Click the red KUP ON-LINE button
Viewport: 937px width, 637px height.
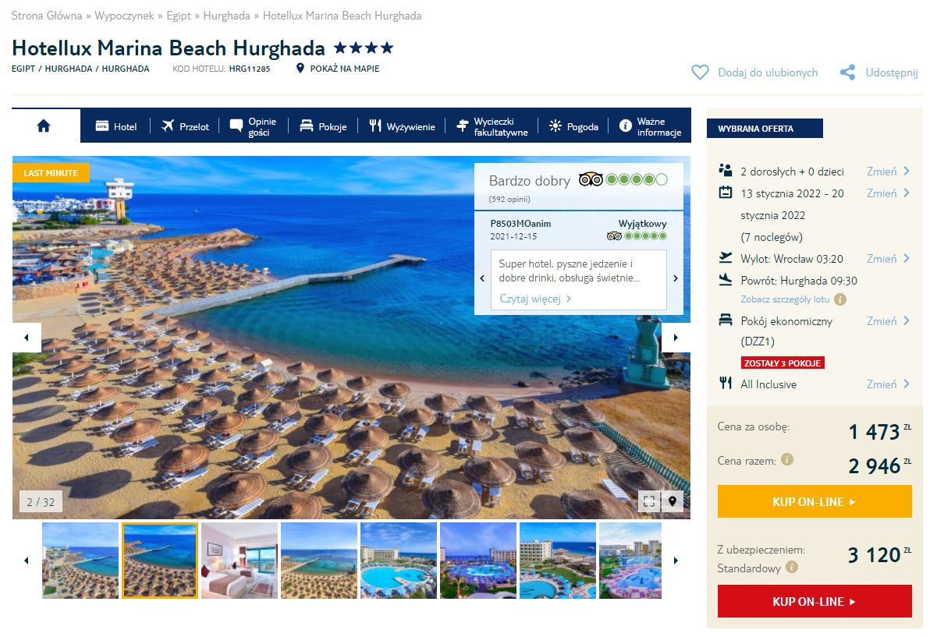tap(815, 601)
